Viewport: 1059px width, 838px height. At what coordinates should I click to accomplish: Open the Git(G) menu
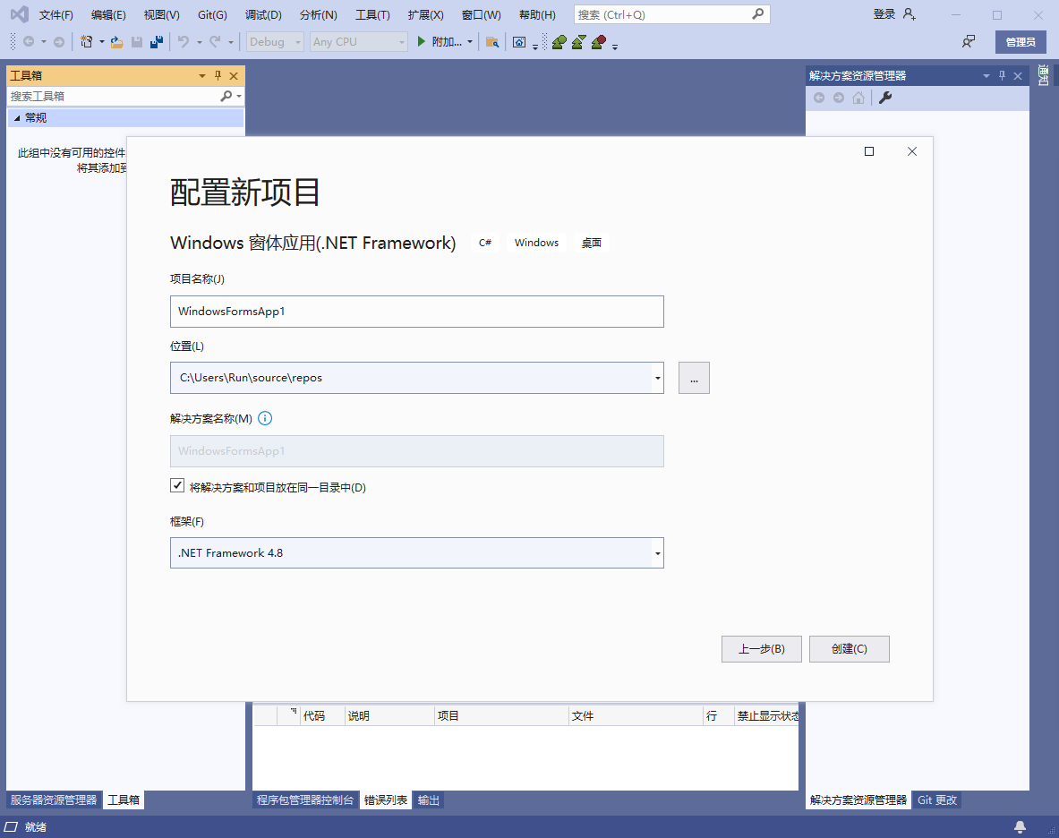[x=211, y=14]
